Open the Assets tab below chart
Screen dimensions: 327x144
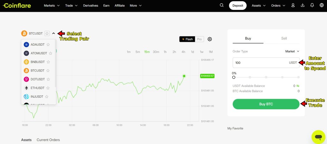tap(26, 140)
